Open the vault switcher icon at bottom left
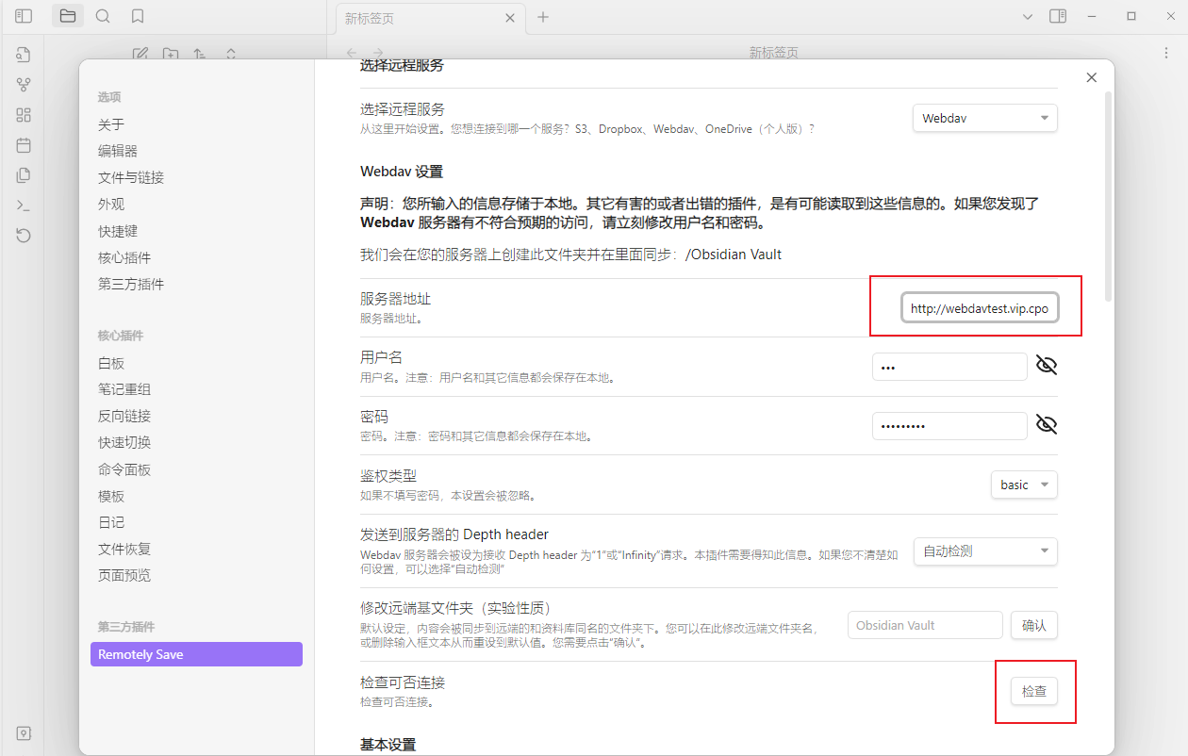1188x756 pixels. point(24,732)
